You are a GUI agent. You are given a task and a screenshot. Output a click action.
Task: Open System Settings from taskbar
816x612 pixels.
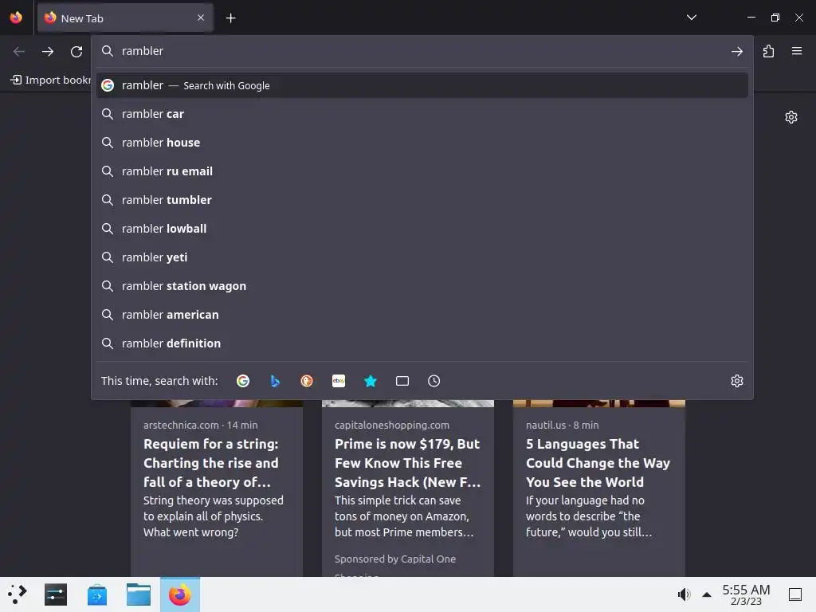click(x=56, y=594)
